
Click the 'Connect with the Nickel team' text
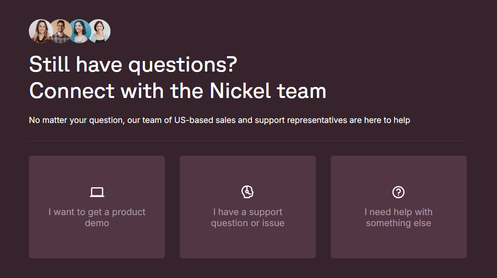178,90
